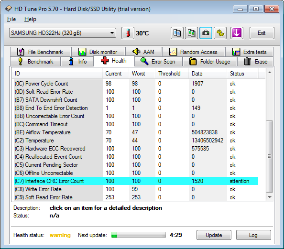The width and height of the screenshot is (284, 249).
Task: Switch to the Benchmark tab
Action: 35,61
